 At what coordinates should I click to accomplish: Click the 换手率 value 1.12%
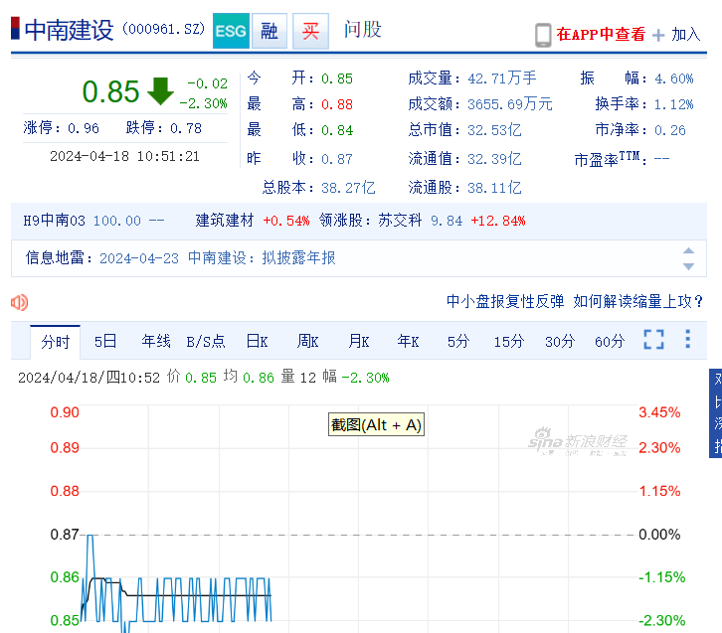click(673, 104)
